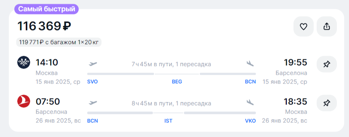The height and width of the screenshot is (137, 349).
Task: Open the VKO airport code link
Action: click(x=250, y=121)
